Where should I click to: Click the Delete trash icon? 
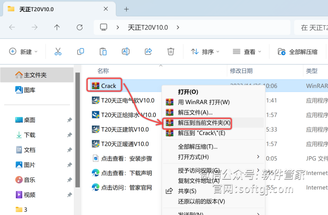(170, 51)
